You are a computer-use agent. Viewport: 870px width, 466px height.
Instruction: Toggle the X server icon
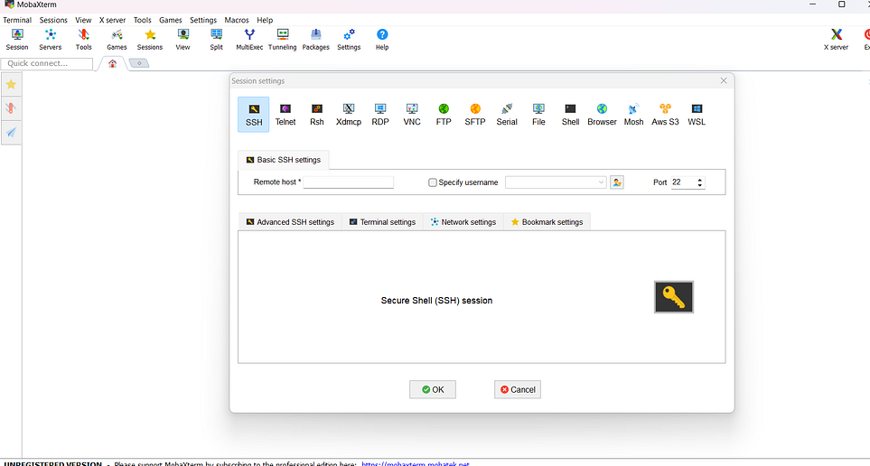[837, 40]
